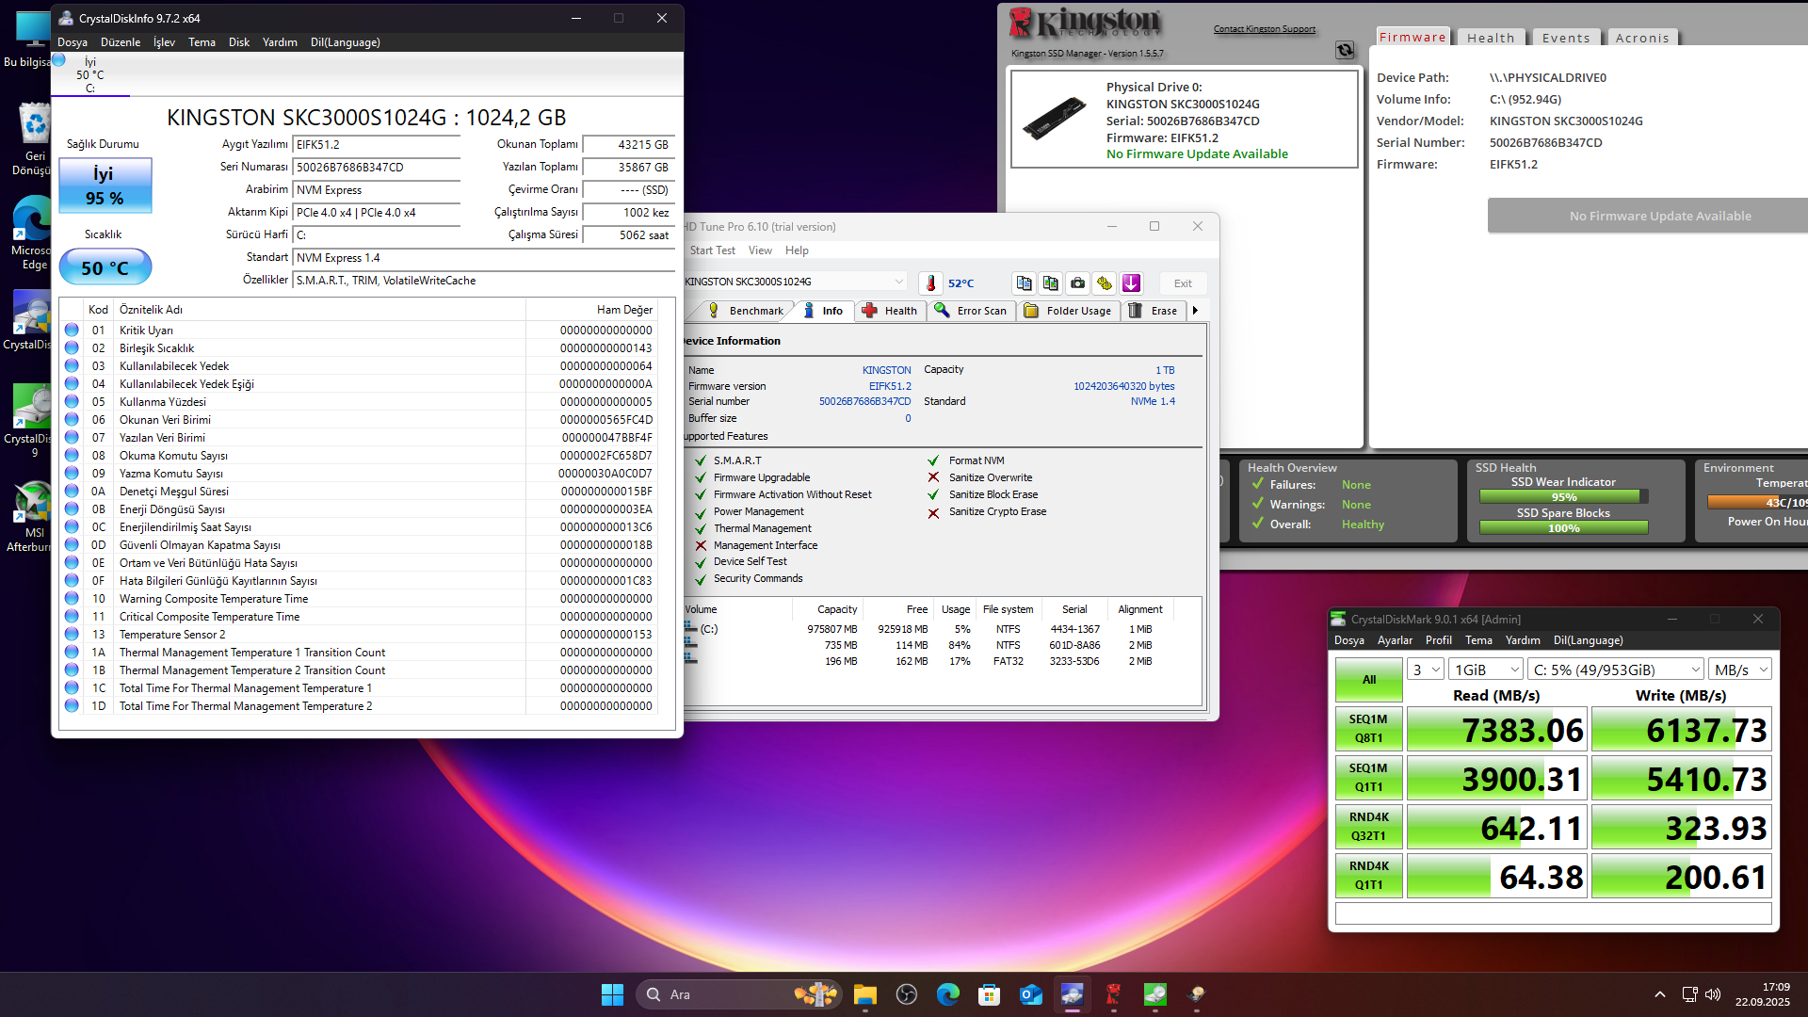Run the RND4K Q1T1 test
The height and width of the screenshot is (1017, 1808).
(x=1368, y=875)
